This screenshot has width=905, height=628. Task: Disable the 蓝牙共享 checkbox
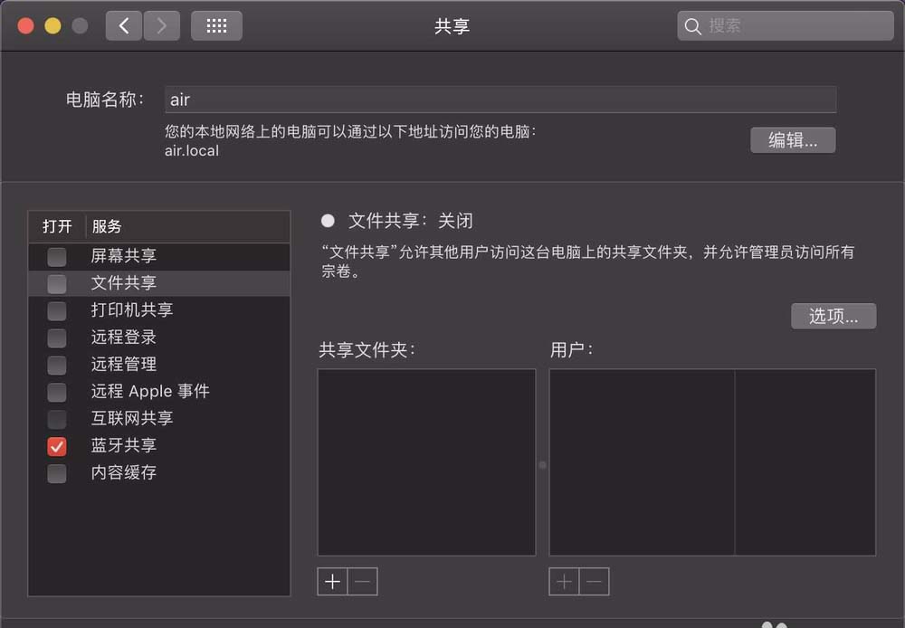(56, 446)
